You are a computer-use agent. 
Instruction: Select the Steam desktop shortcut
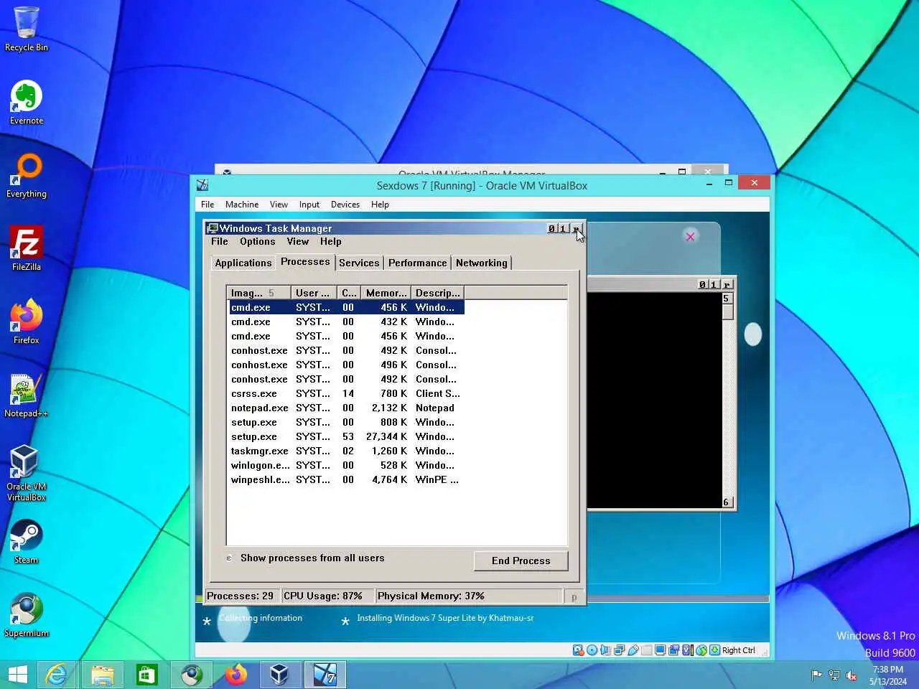click(27, 542)
